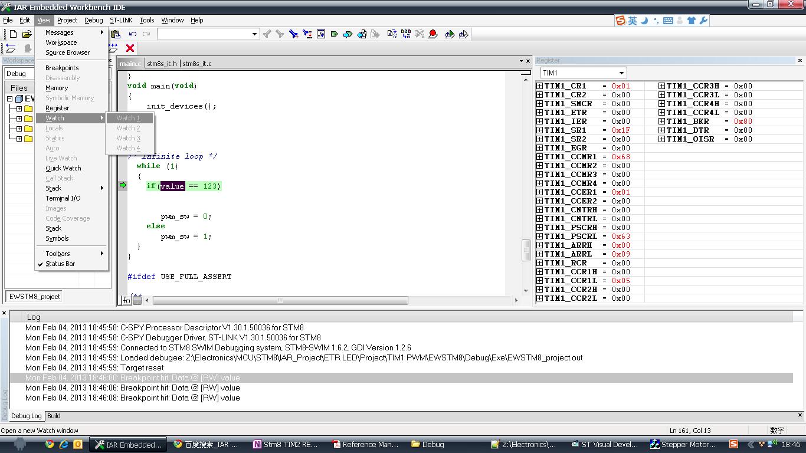Collapse the workspace project root node
Viewport: 806px width, 453px height.
[x=10, y=99]
